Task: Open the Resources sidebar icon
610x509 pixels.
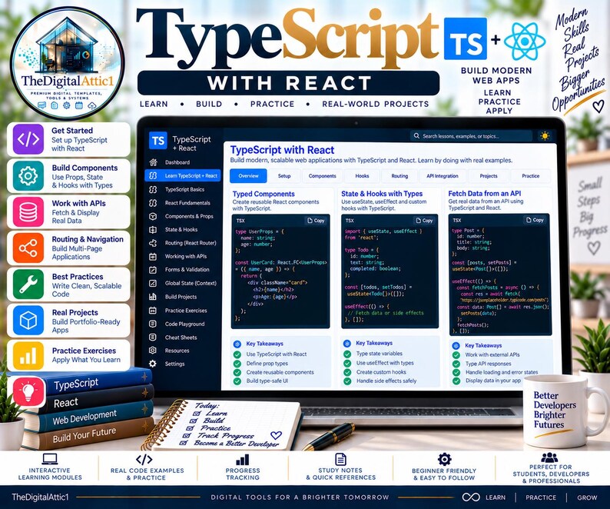Action: tap(153, 350)
